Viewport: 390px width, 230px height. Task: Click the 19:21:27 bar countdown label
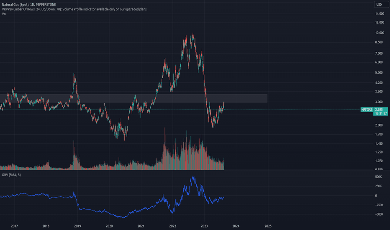tap(380, 113)
